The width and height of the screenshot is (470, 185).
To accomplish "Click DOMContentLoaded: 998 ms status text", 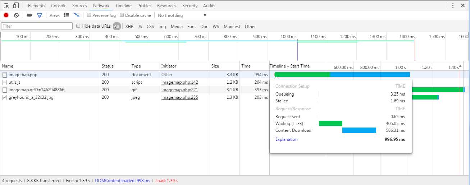I will [123, 181].
